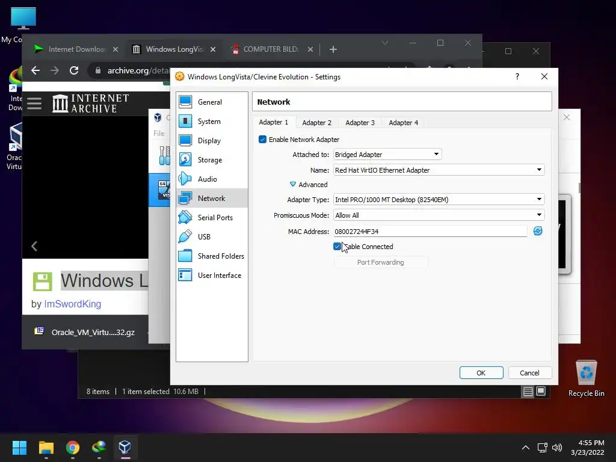Open the Promiscuous Mode dropdown
The height and width of the screenshot is (462, 616).
tap(439, 215)
